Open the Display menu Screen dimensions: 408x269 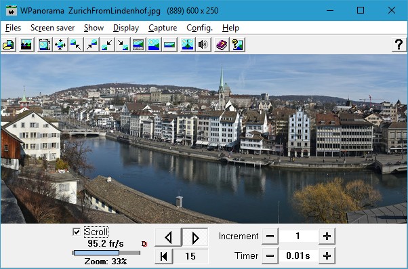[x=126, y=28]
